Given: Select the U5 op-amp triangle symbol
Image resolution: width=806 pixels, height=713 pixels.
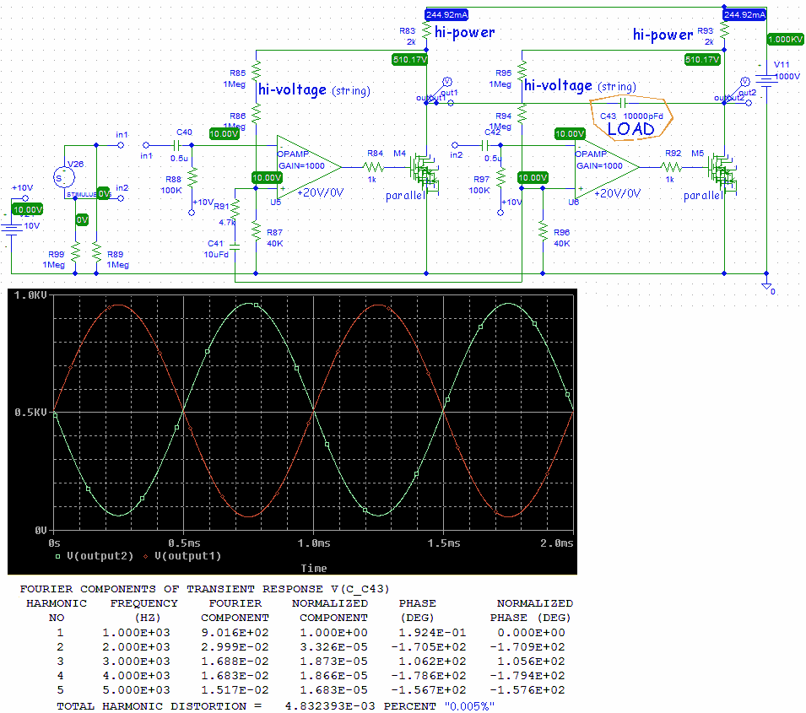Looking at the screenshot, I should point(307,166).
